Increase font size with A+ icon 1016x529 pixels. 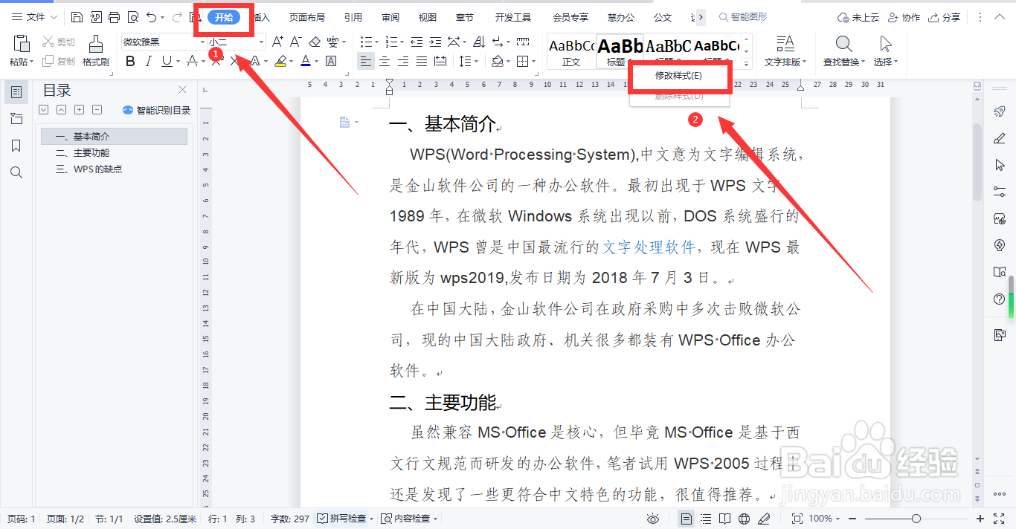277,42
